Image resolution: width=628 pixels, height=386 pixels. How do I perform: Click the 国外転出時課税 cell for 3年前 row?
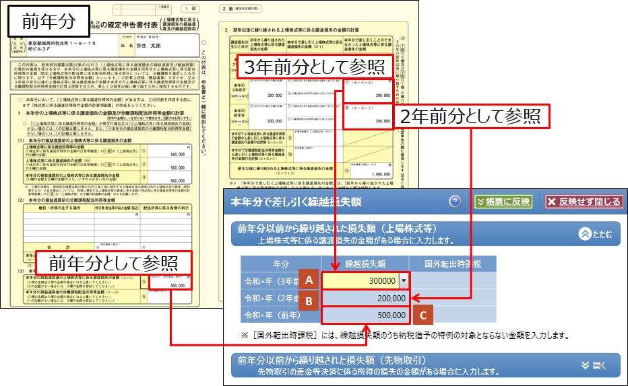[453, 280]
